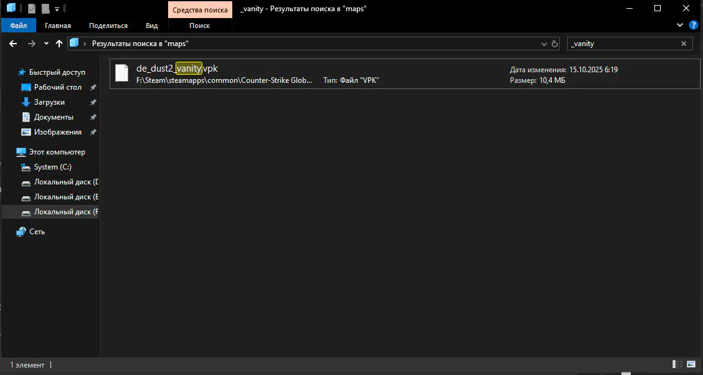Open the address bar history dropdown
Viewport: 703px width, 375px height.
(544, 44)
